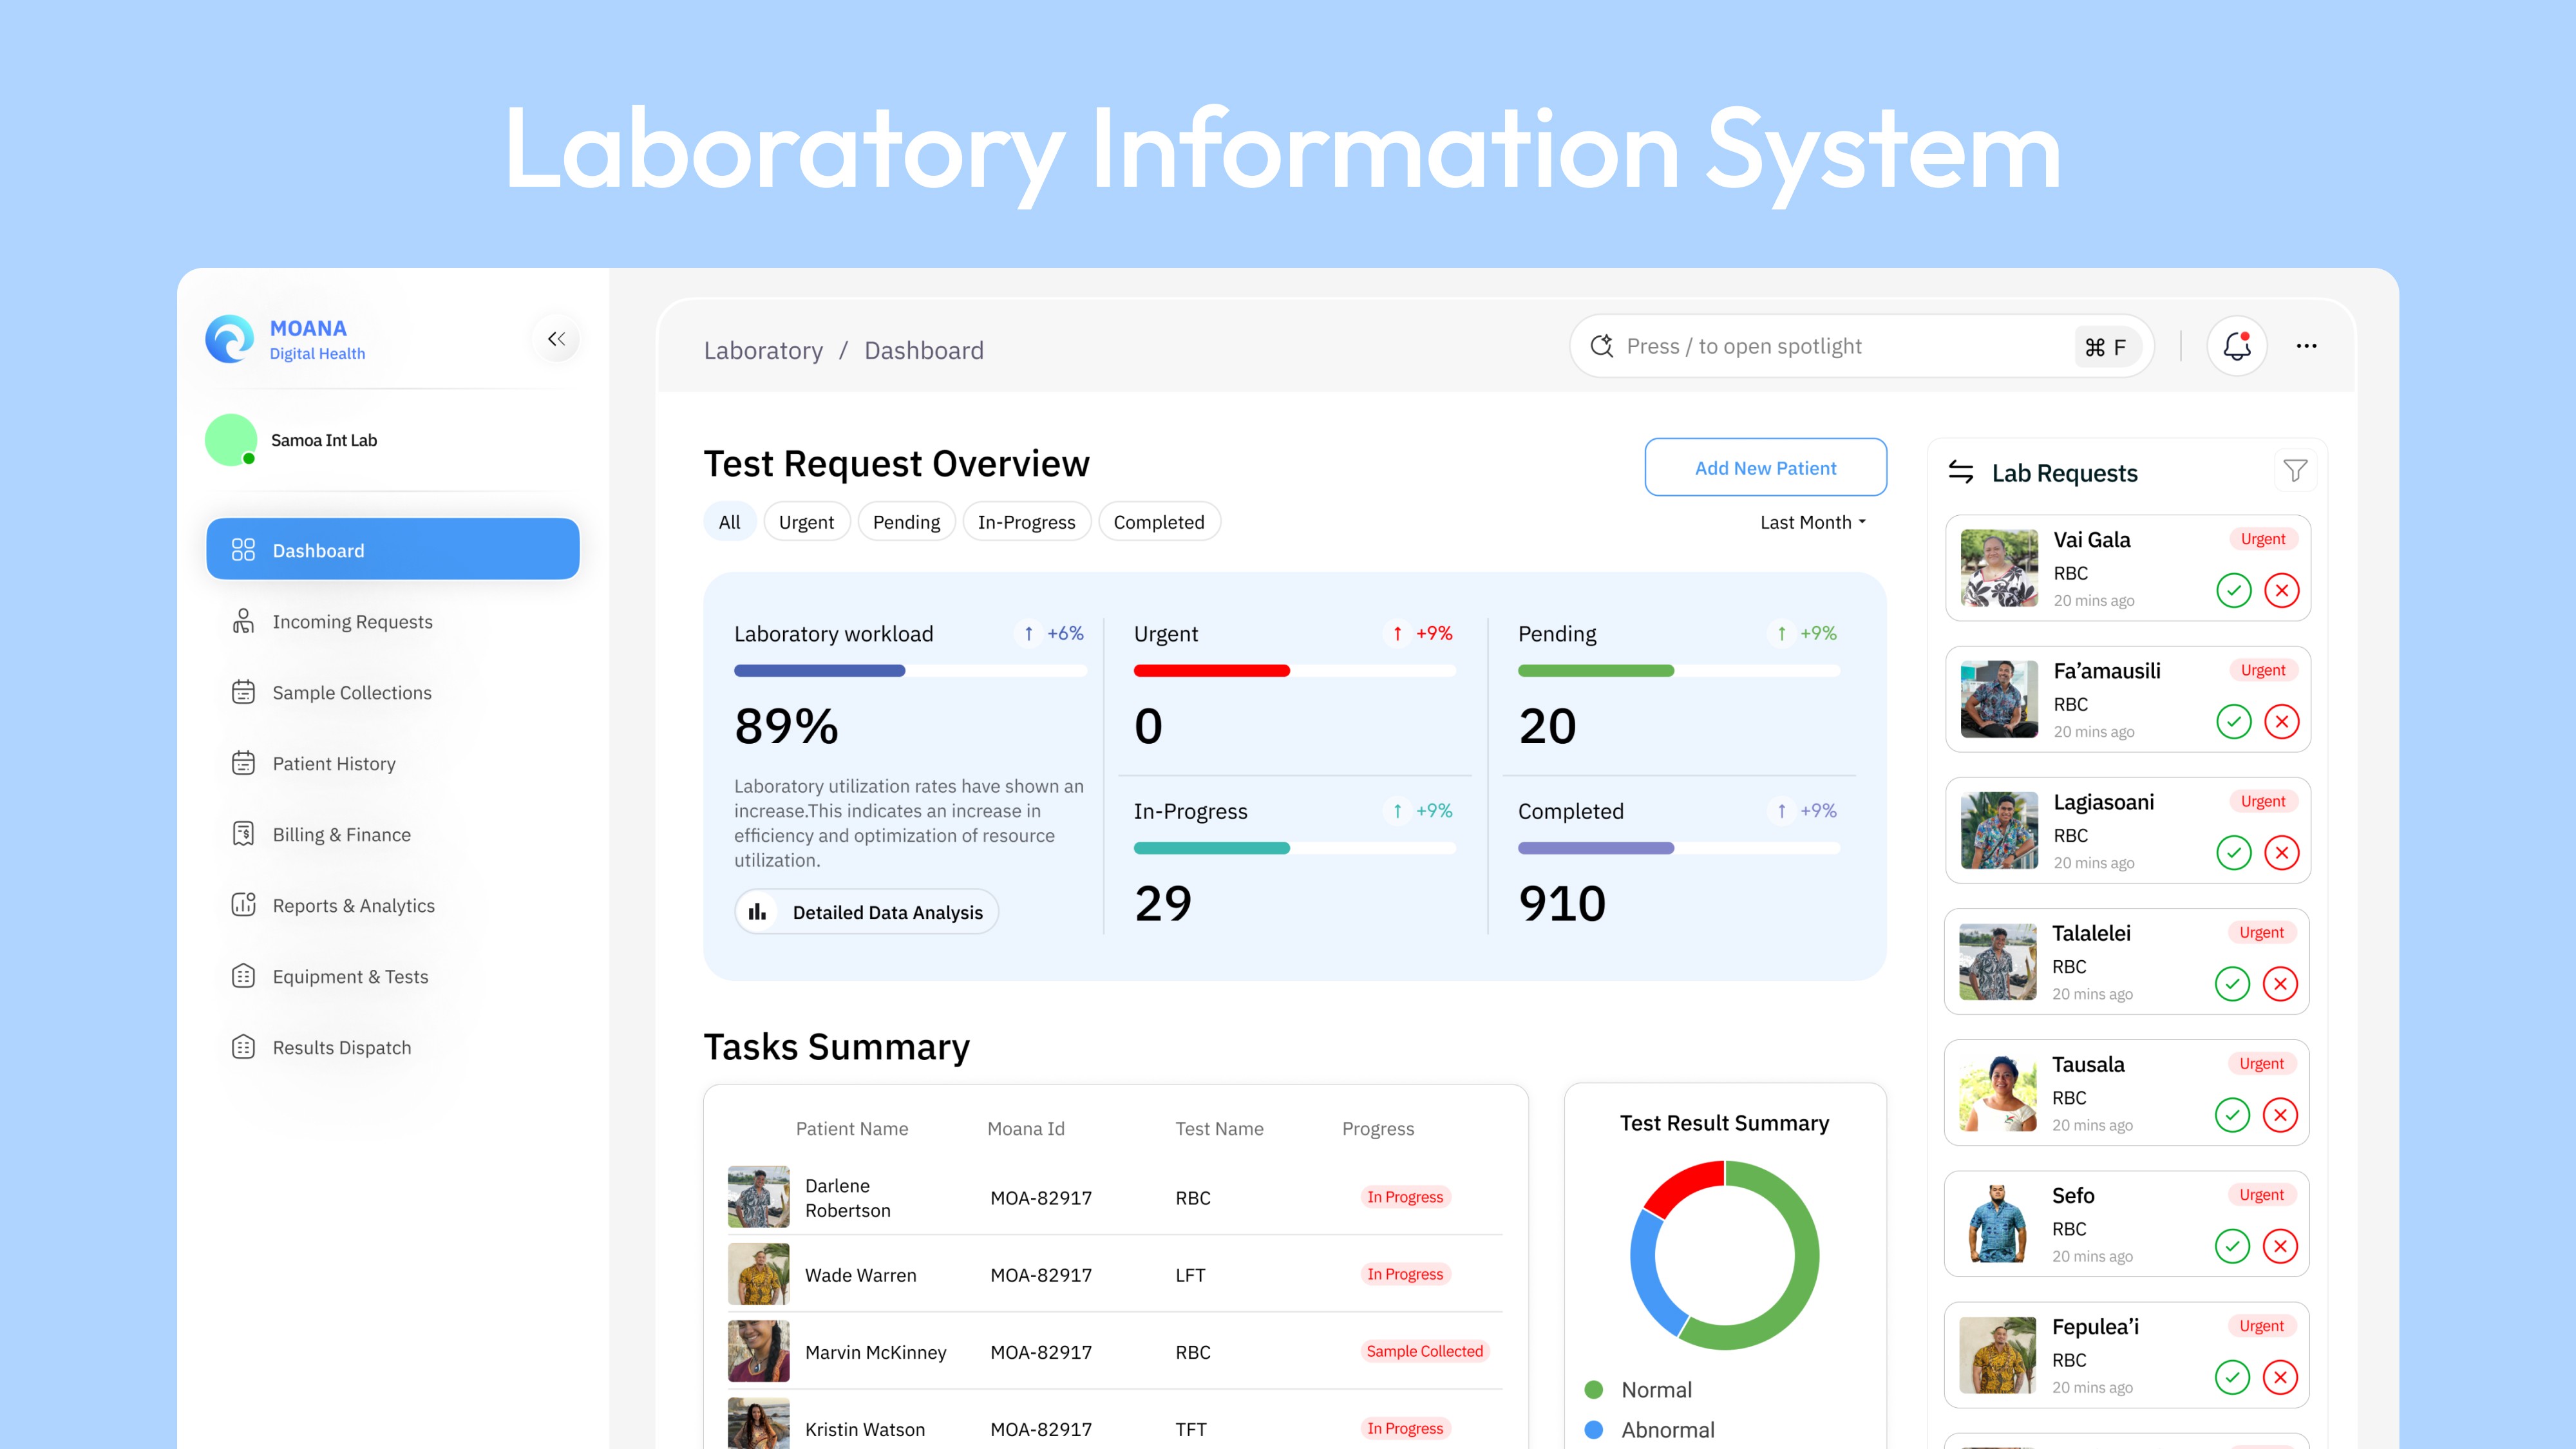Click the spotlight search field
The image size is (2576, 1449).
pos(1840,346)
